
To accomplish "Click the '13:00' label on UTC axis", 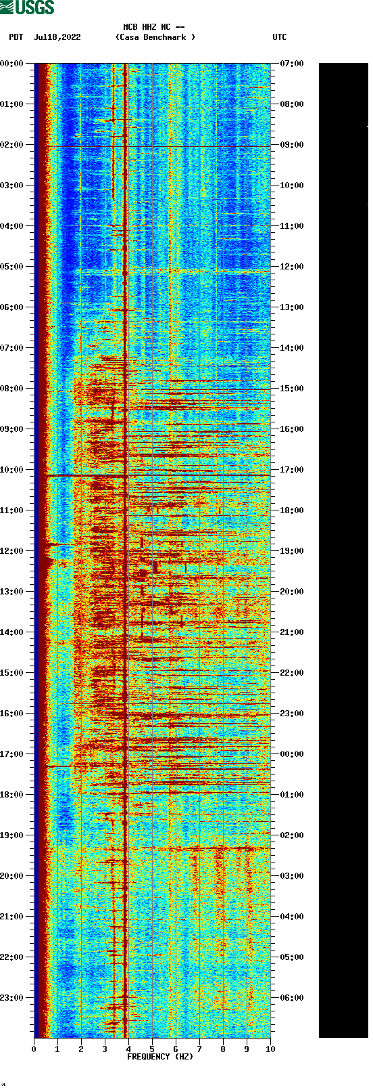I will pyautogui.click(x=292, y=307).
